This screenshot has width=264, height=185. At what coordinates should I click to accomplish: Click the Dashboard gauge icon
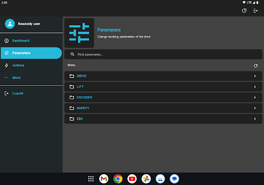tap(7, 41)
